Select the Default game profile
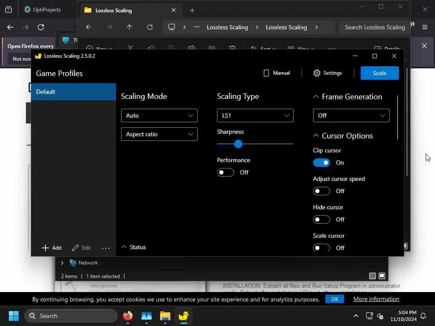 click(73, 92)
